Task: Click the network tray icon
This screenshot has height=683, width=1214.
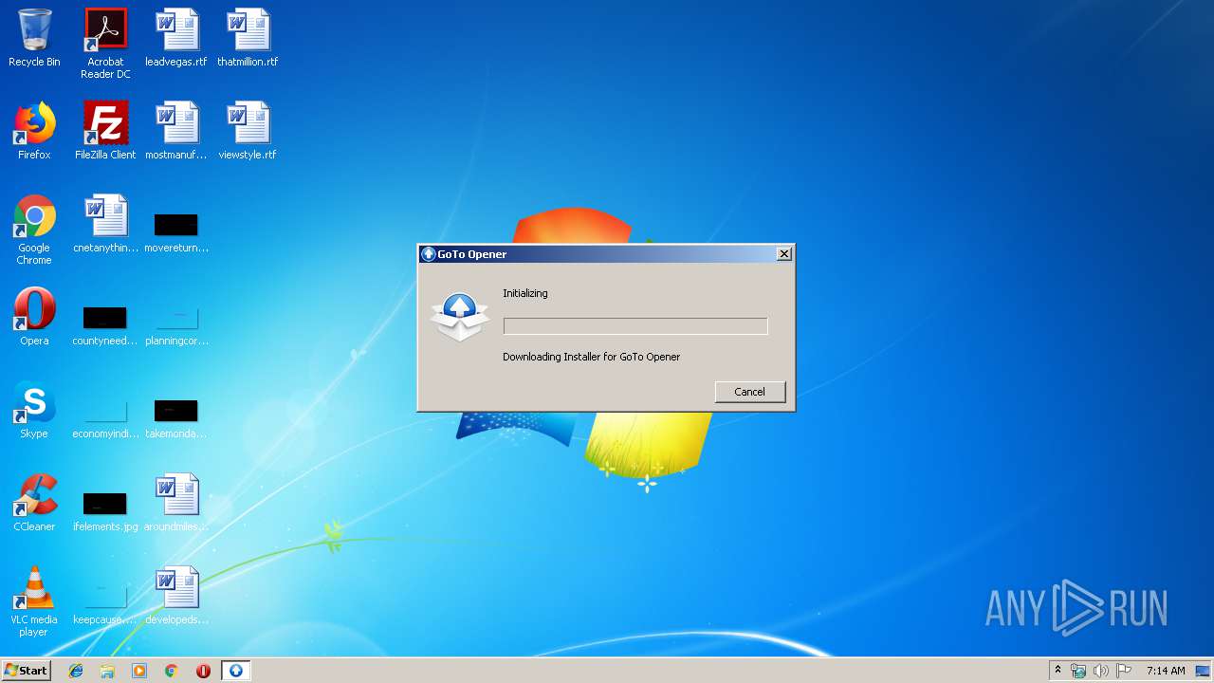Action: coord(1078,671)
